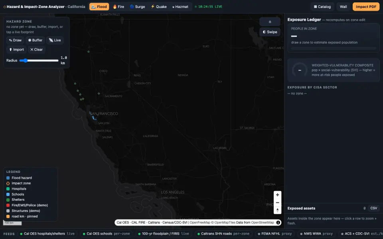Click the Fire/EMS/Police legend swatch
This screenshot has height=239, width=383.
tap(8, 206)
